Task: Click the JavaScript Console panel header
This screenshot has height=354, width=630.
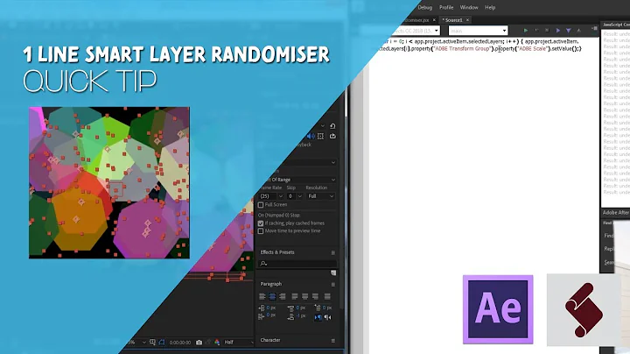Action: [x=615, y=25]
